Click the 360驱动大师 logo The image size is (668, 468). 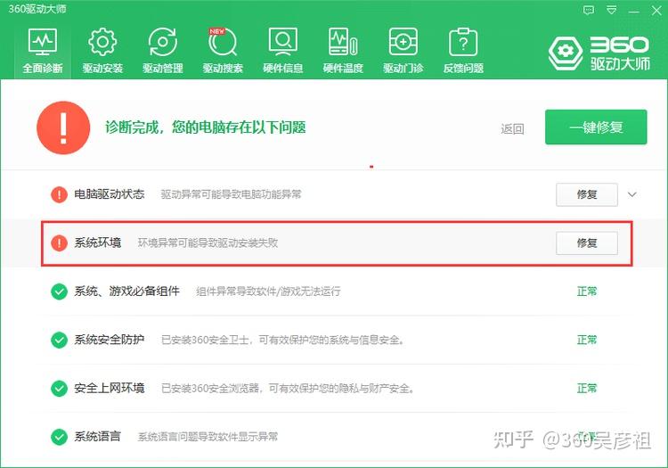click(599, 53)
